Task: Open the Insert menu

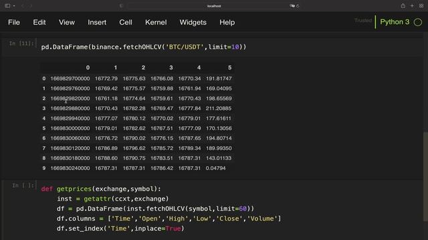Action: 97,22
